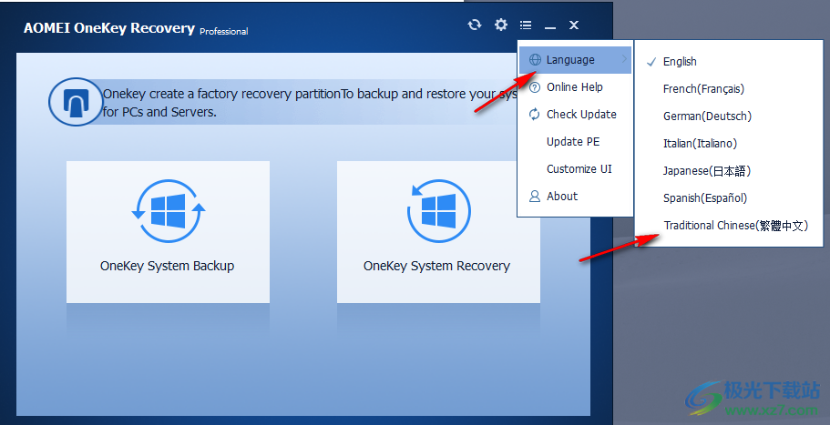Click the refresh icon in title bar
830x425 pixels.
[x=475, y=25]
